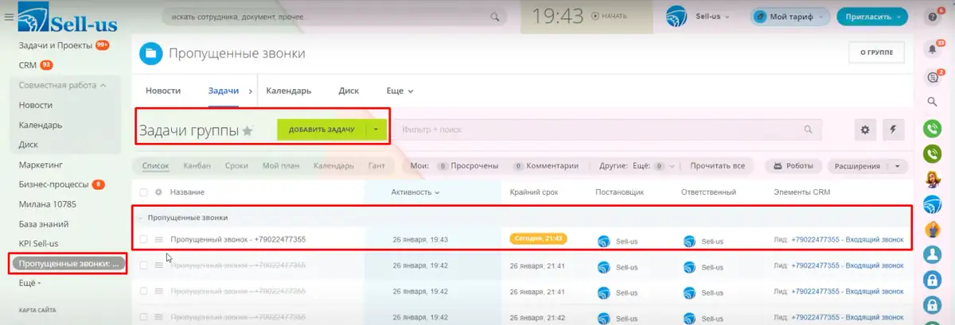Open the dropdown arrow on Пригласить button
955x325 pixels.
coord(900,17)
